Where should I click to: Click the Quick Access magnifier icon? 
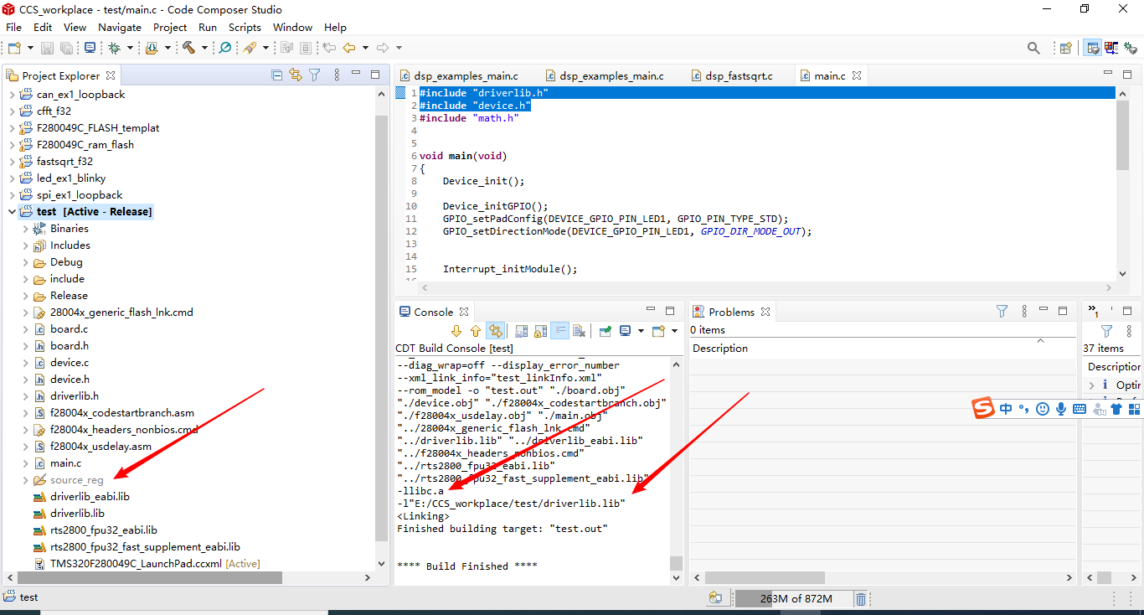(1034, 48)
